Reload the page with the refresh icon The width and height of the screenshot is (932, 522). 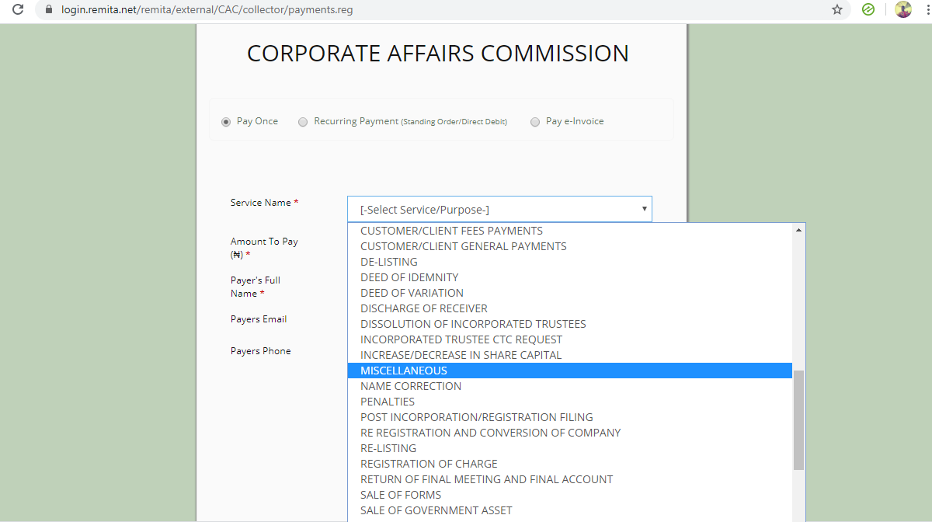coord(17,10)
